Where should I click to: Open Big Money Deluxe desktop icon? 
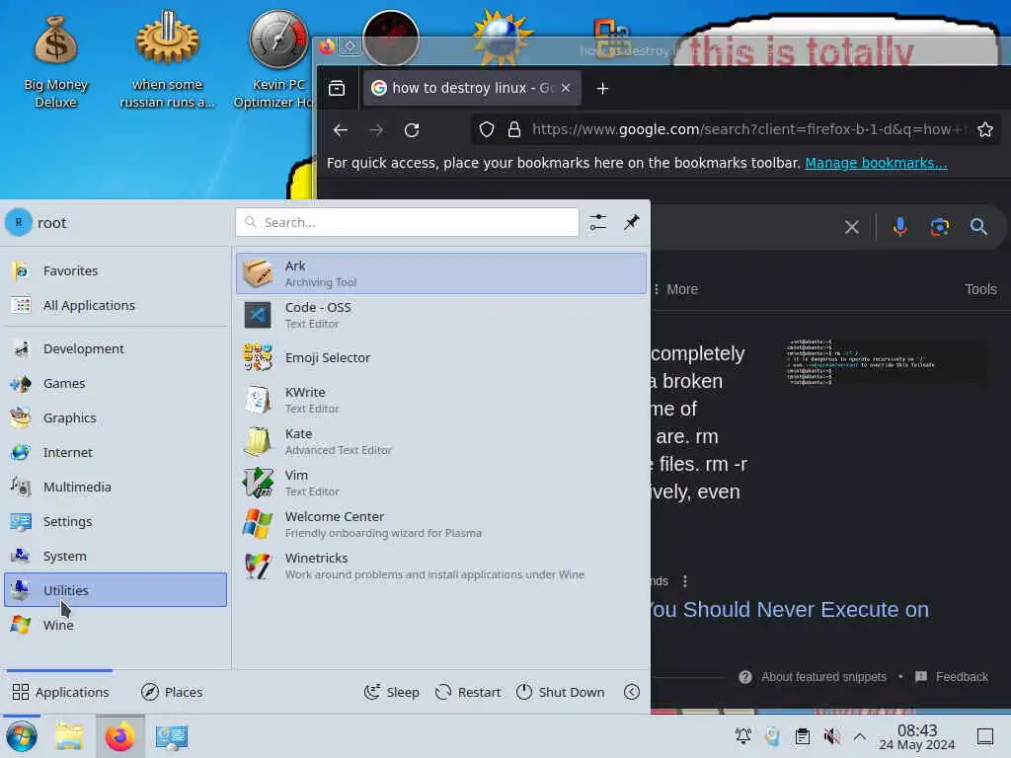tap(56, 61)
